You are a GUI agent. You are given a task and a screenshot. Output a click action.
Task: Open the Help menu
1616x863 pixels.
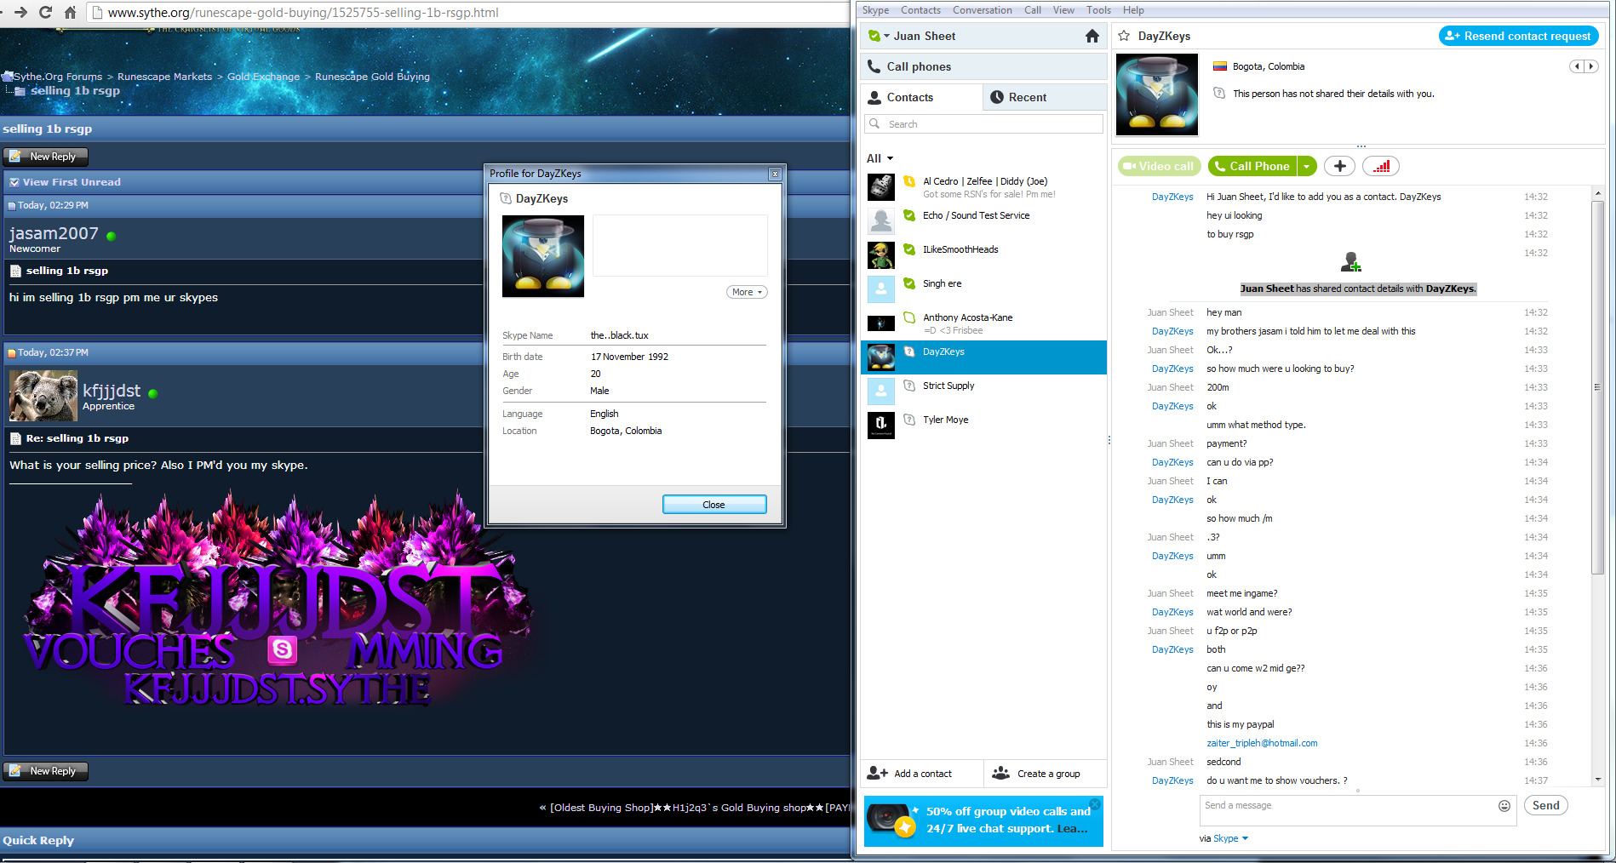pyautogui.click(x=1133, y=10)
